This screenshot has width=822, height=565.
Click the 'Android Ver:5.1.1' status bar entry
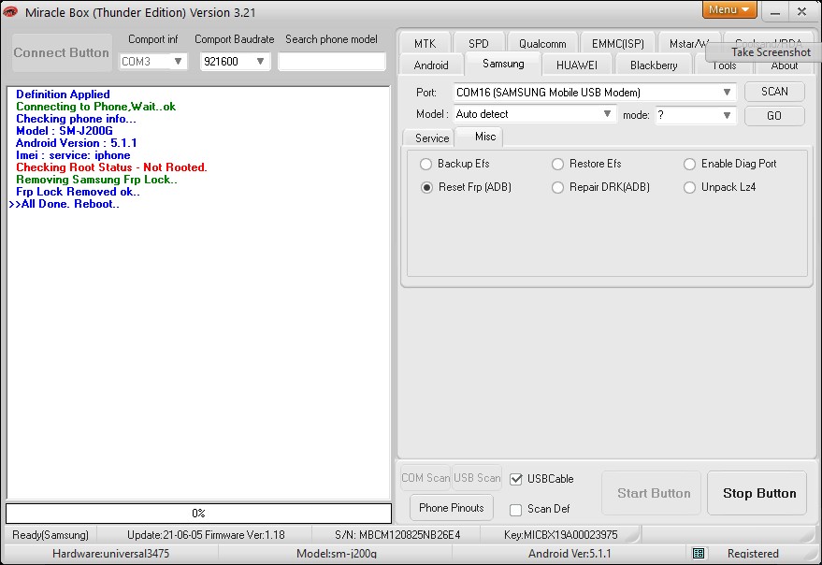pos(570,554)
